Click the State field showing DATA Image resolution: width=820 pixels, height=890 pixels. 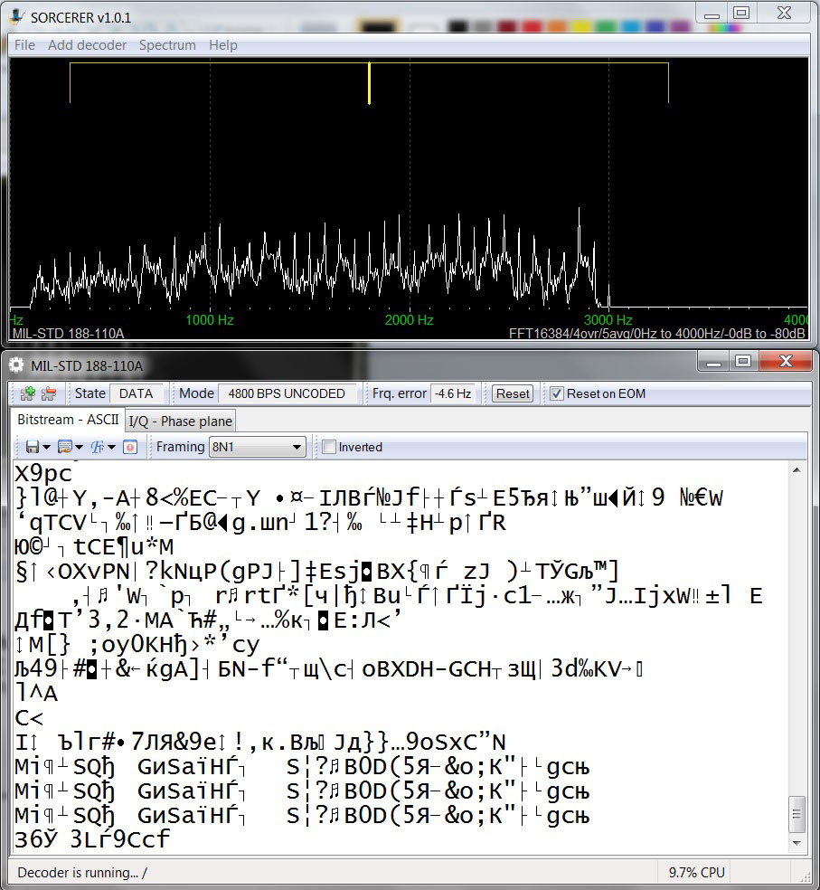137,393
